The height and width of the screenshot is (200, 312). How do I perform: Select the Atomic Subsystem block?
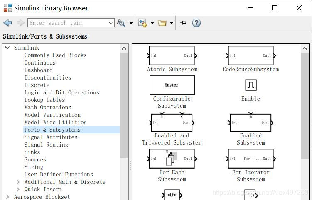pos(172,55)
